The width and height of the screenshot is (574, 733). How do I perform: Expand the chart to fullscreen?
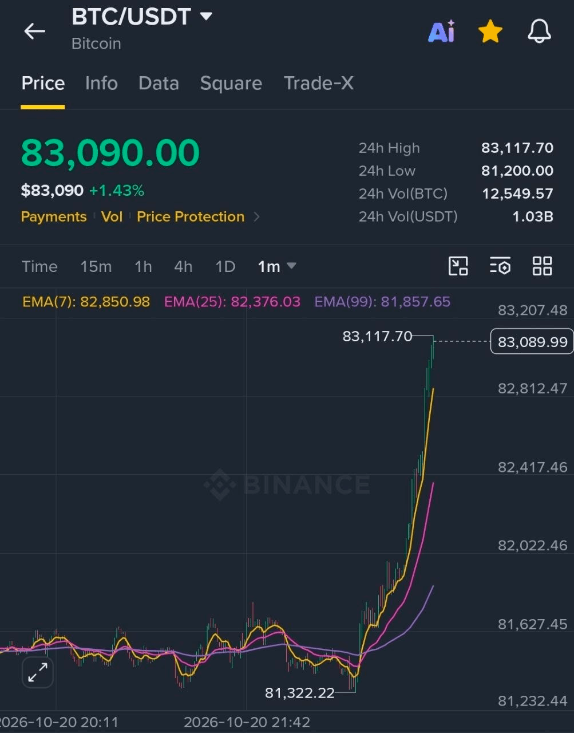click(38, 672)
